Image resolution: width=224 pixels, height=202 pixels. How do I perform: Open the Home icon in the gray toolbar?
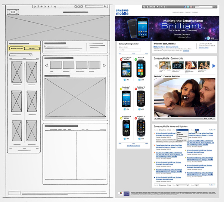[144, 7]
